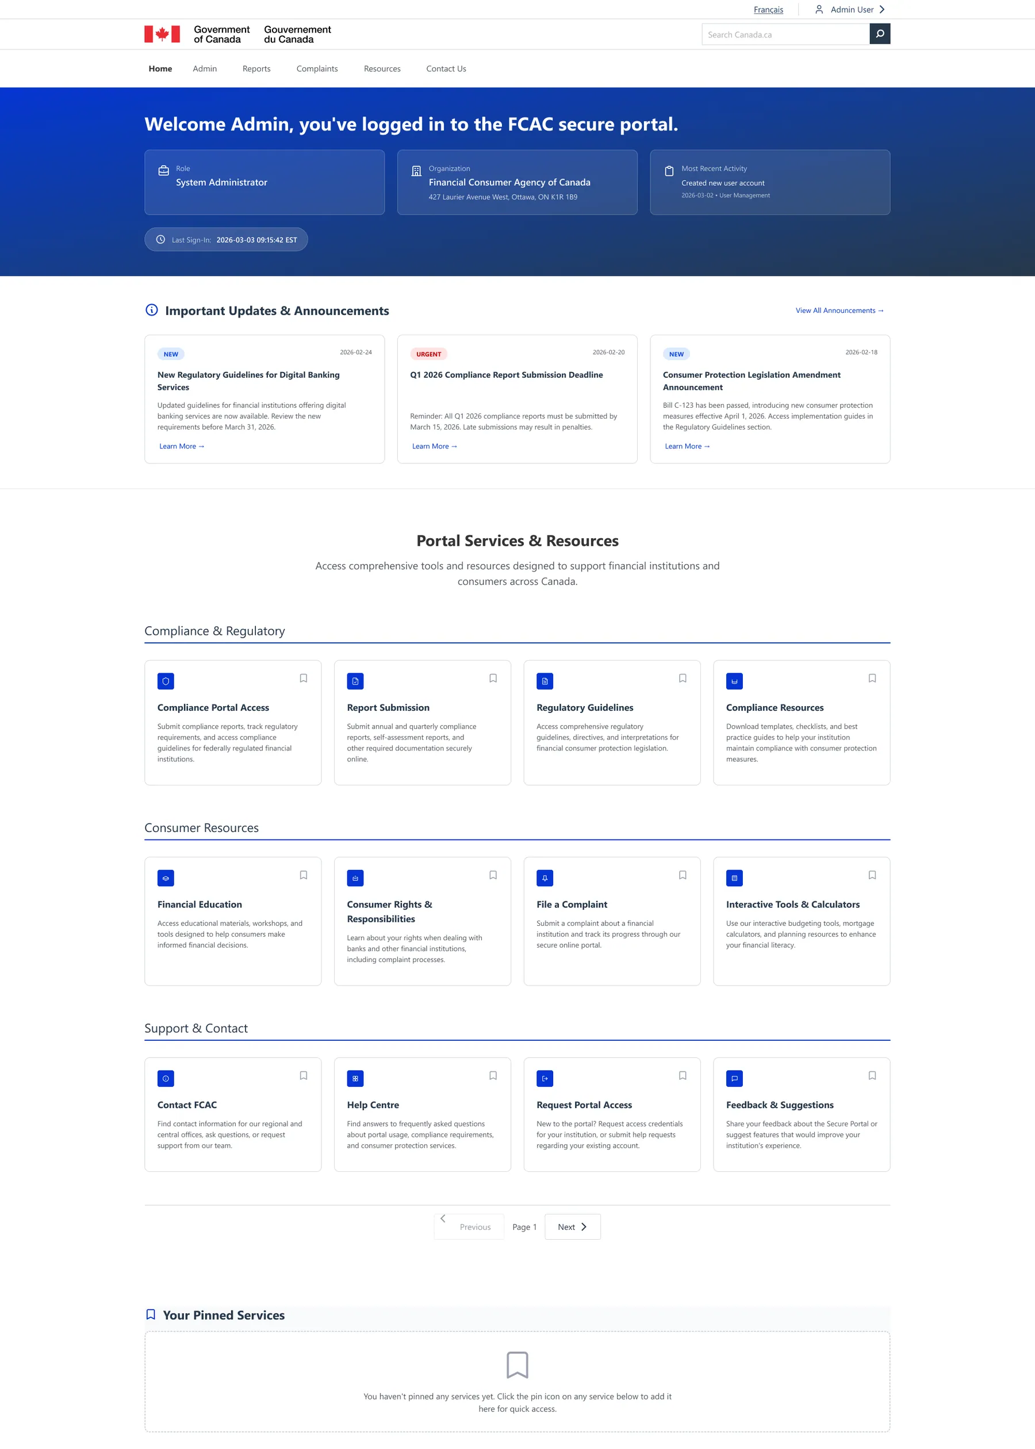Pin the Financial Education card

304,875
